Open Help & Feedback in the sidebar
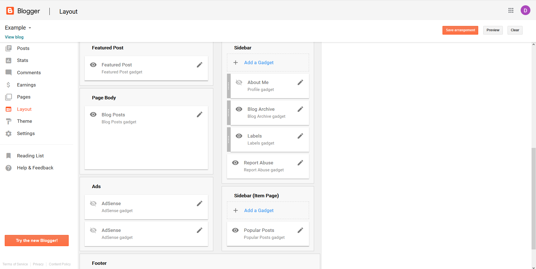This screenshot has width=536, height=269. (x=35, y=168)
